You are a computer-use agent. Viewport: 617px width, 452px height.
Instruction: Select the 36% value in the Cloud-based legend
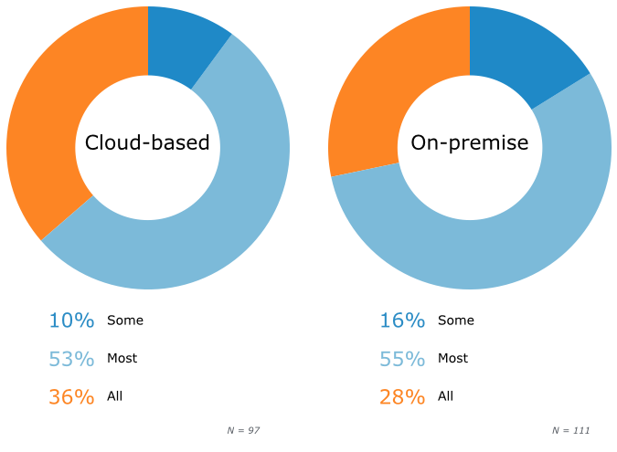pos(71,397)
